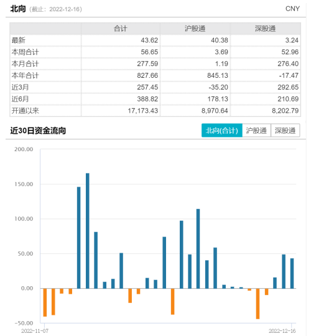Click the value 8,202.79 in 开通以来 row

pyautogui.click(x=285, y=111)
